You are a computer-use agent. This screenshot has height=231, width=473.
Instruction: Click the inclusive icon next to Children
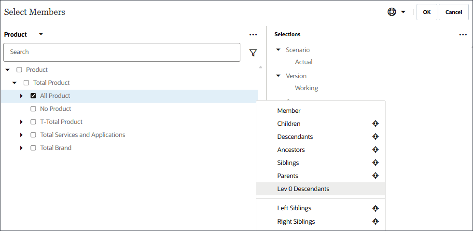pos(376,124)
